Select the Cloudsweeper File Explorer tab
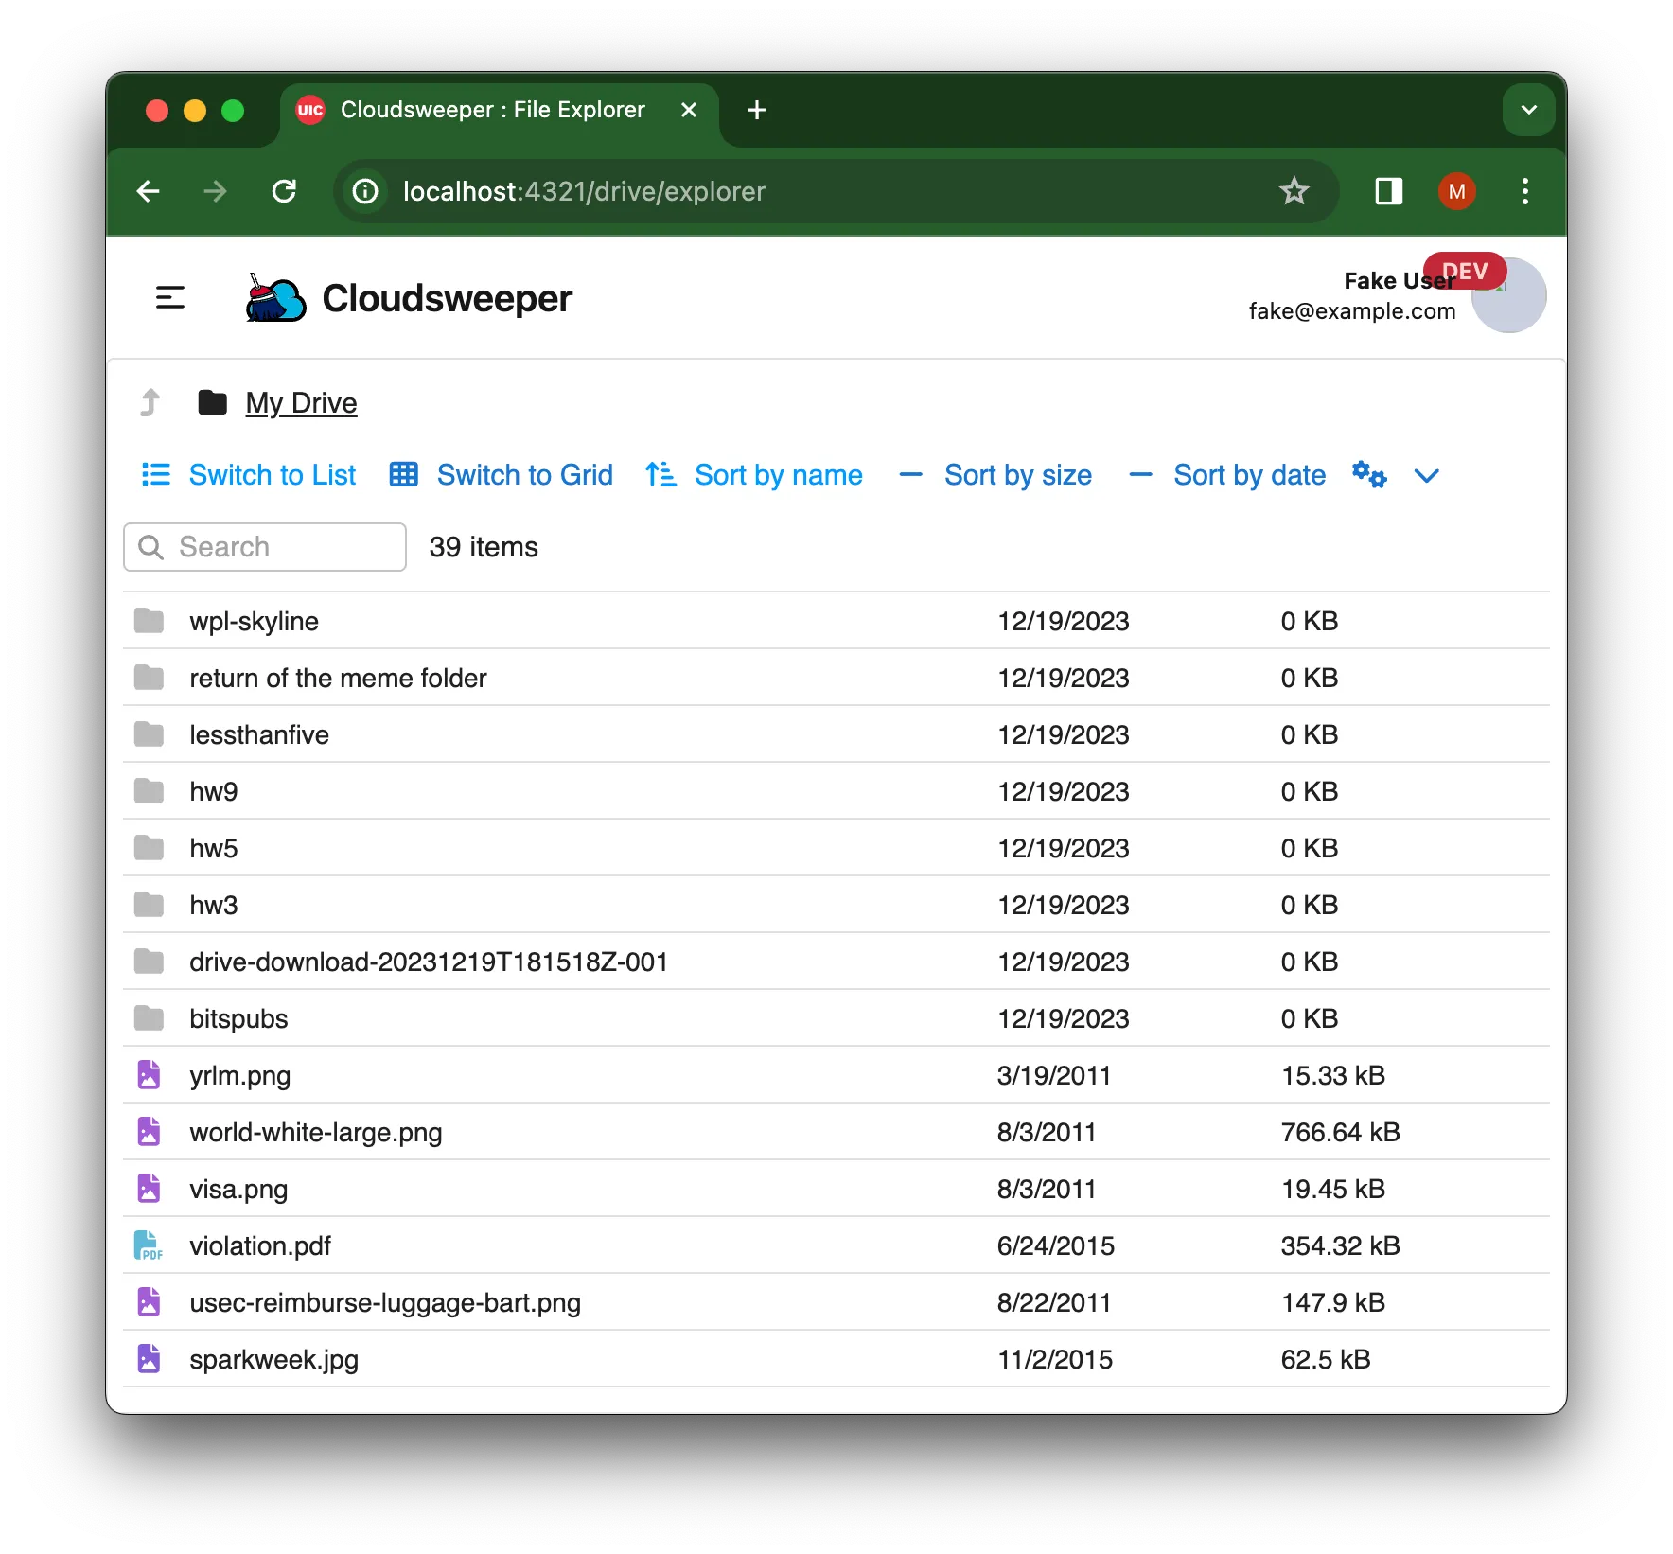The height and width of the screenshot is (1554, 1673). coord(492,110)
